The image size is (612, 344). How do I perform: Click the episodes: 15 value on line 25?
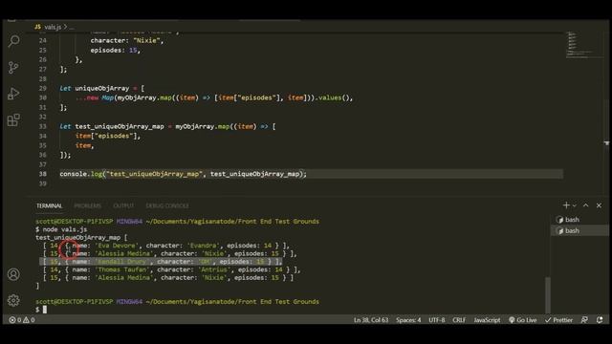pyautogui.click(x=115, y=51)
